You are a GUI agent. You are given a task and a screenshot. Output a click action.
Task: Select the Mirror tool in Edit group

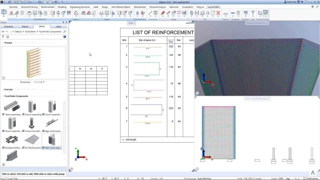pos(208,13)
